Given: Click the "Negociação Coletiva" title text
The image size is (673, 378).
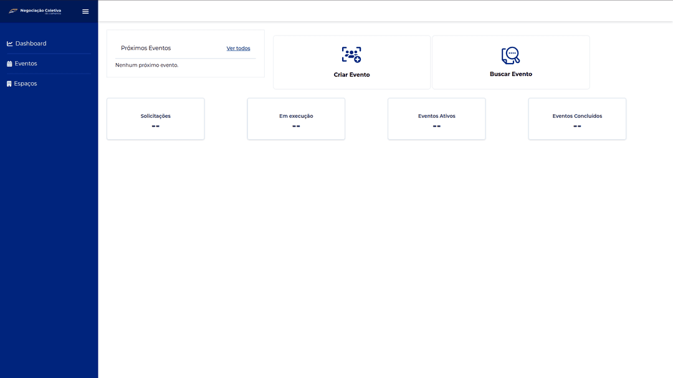Looking at the screenshot, I should coord(41,10).
